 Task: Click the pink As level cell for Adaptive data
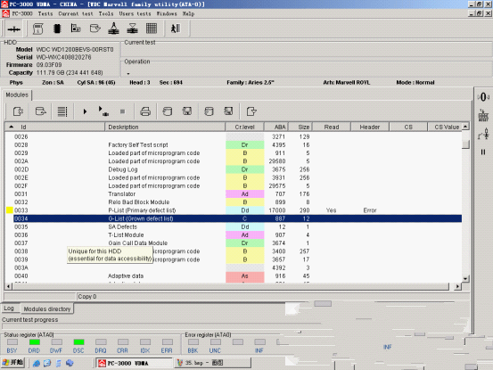tap(244, 276)
